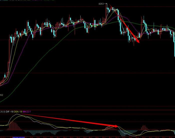175x138 pixels.
Task: Click the red MACD histogram hump on the right
Action: click(x=144, y=128)
